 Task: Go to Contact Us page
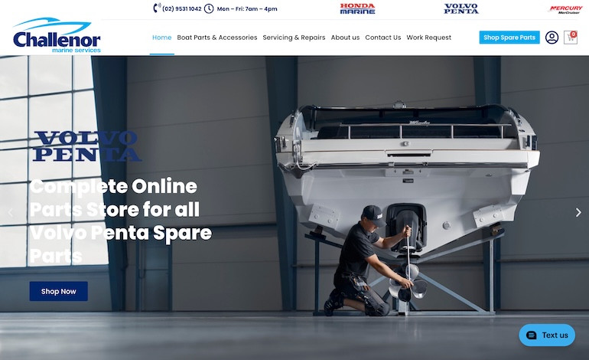click(x=382, y=38)
